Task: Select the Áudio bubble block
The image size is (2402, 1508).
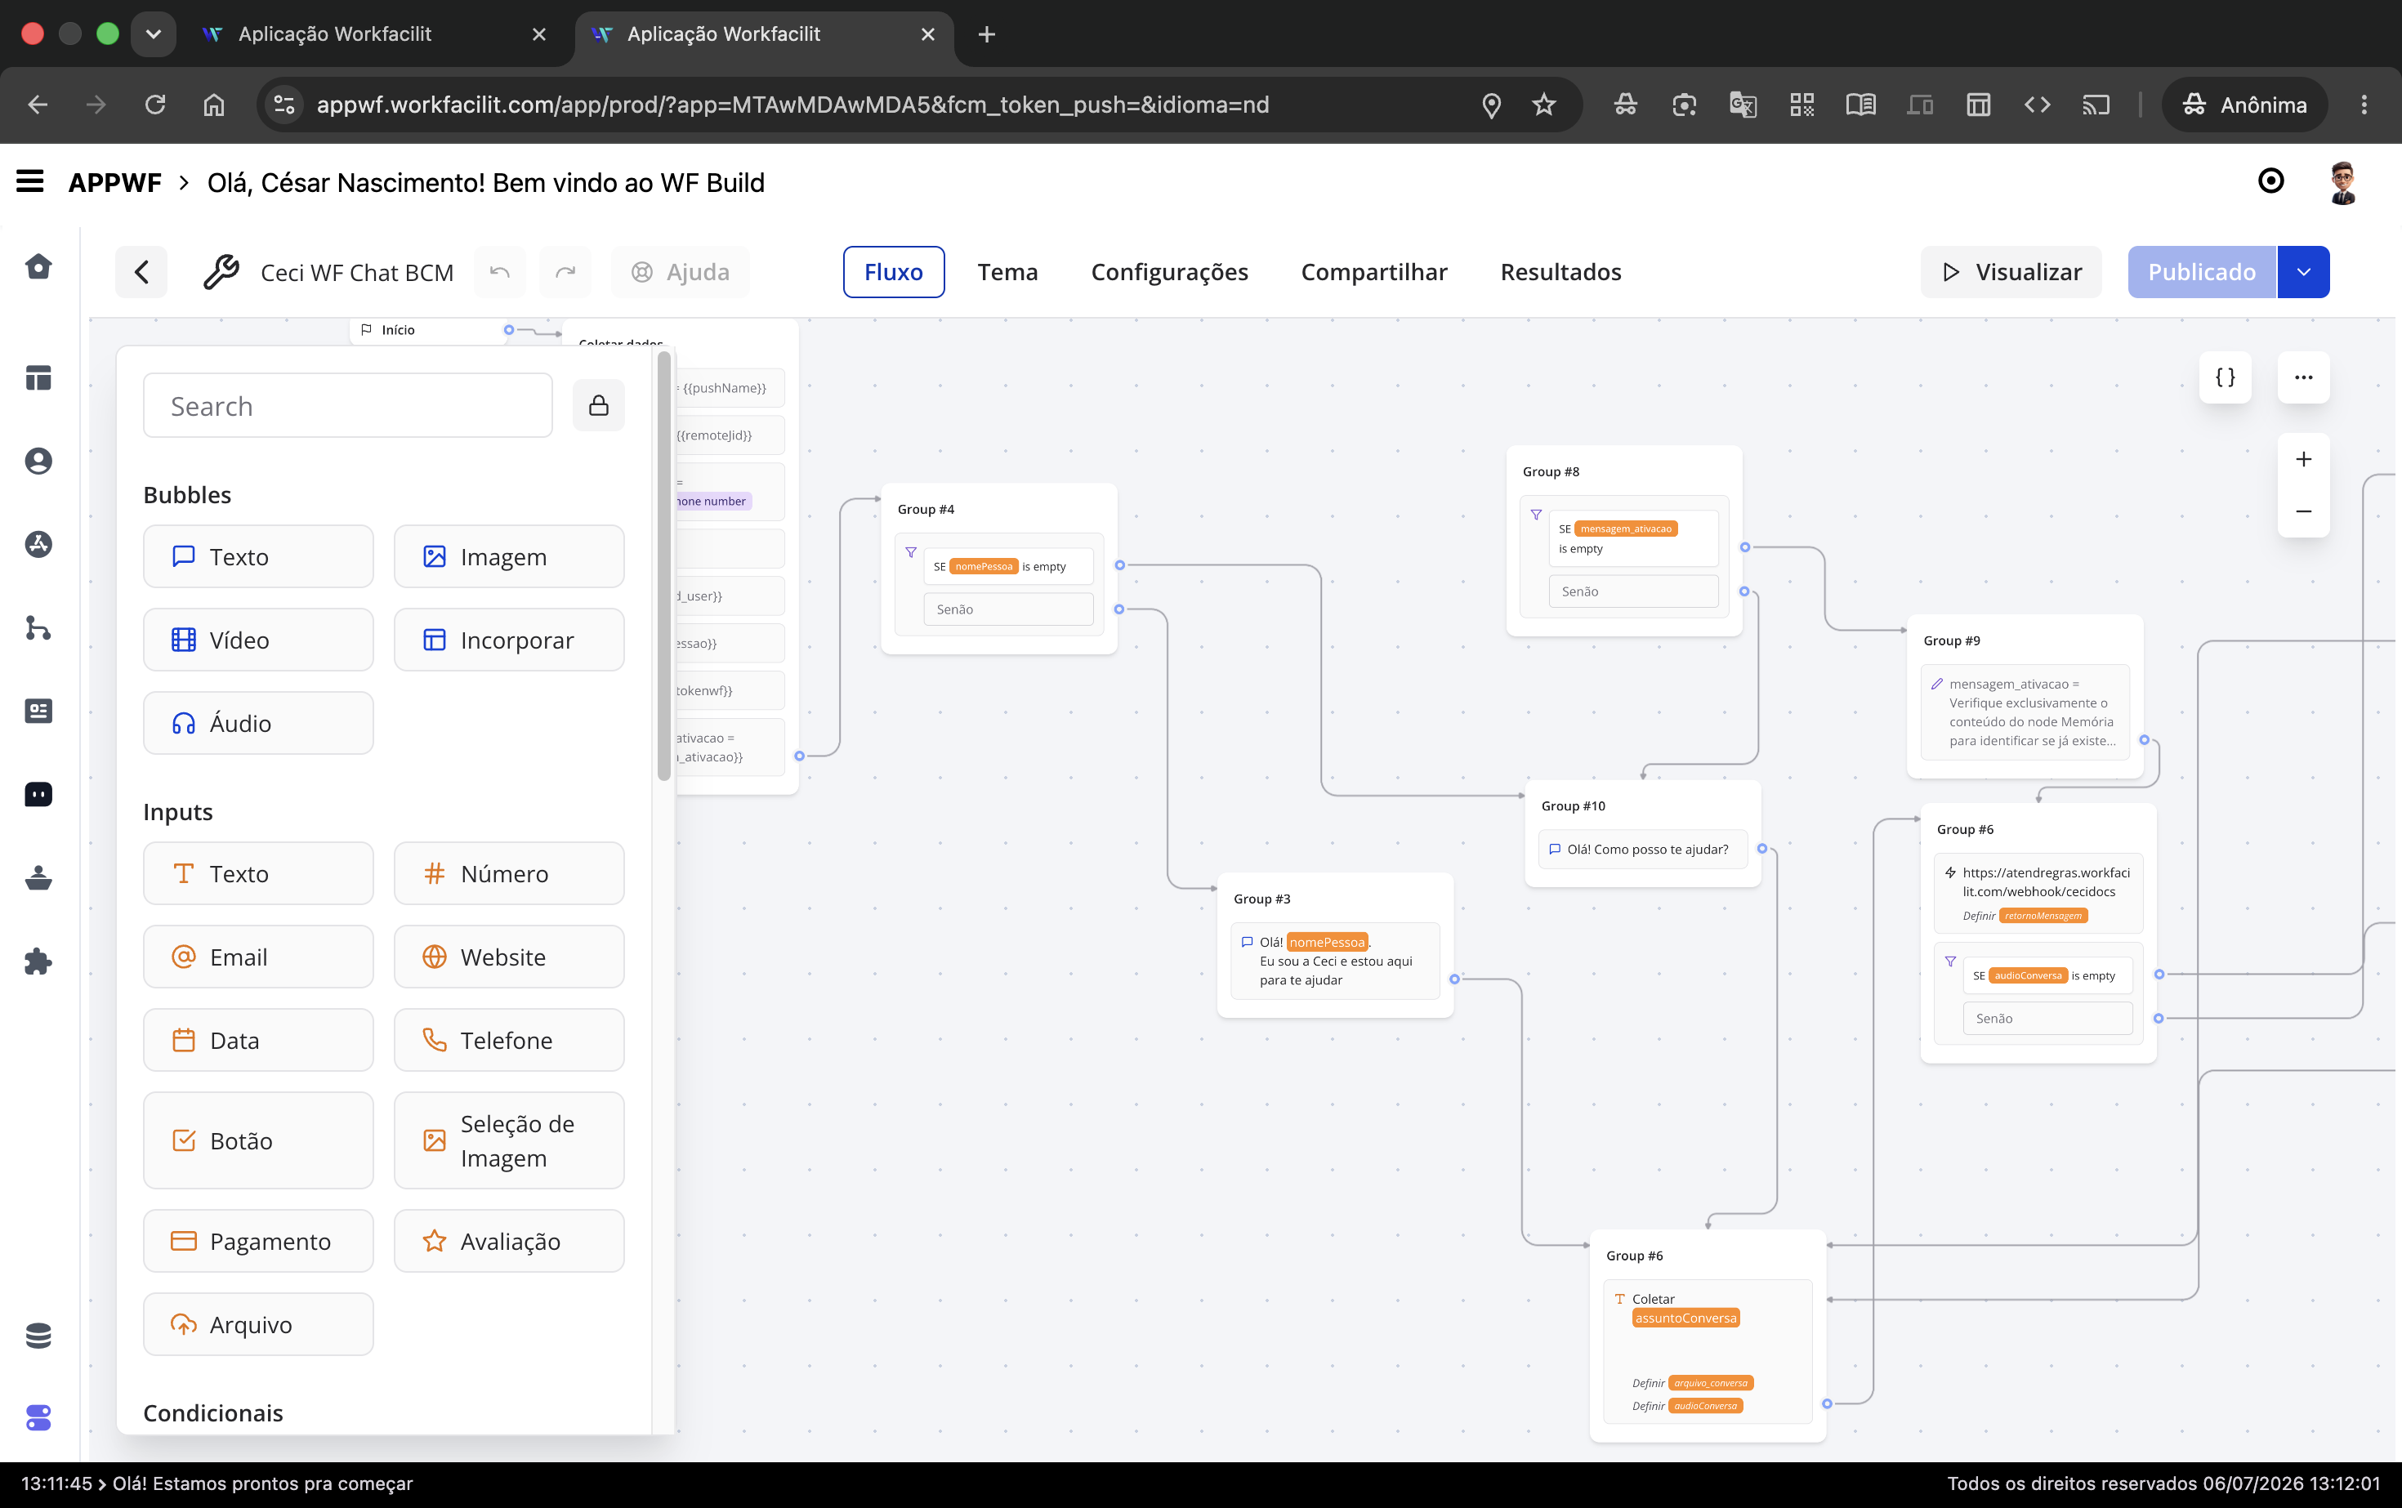Action: [x=258, y=723]
